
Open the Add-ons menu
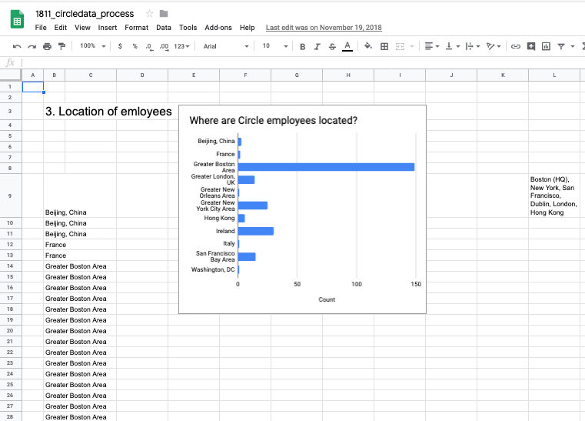[218, 28]
